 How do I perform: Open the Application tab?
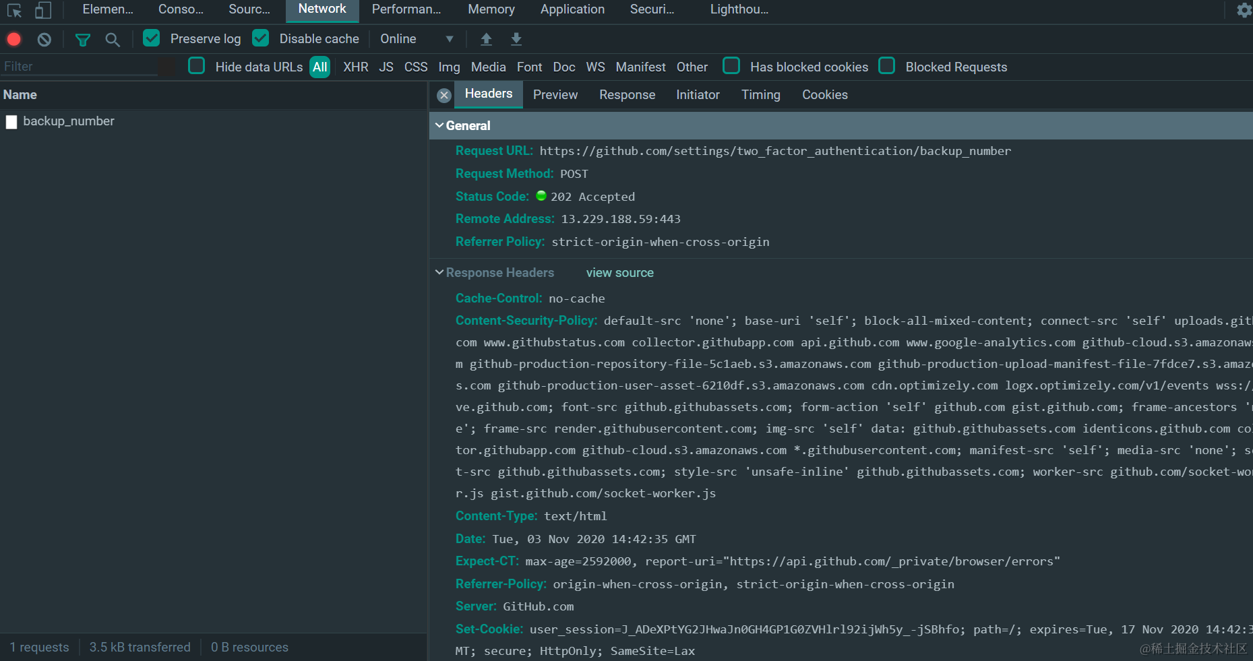(x=572, y=9)
